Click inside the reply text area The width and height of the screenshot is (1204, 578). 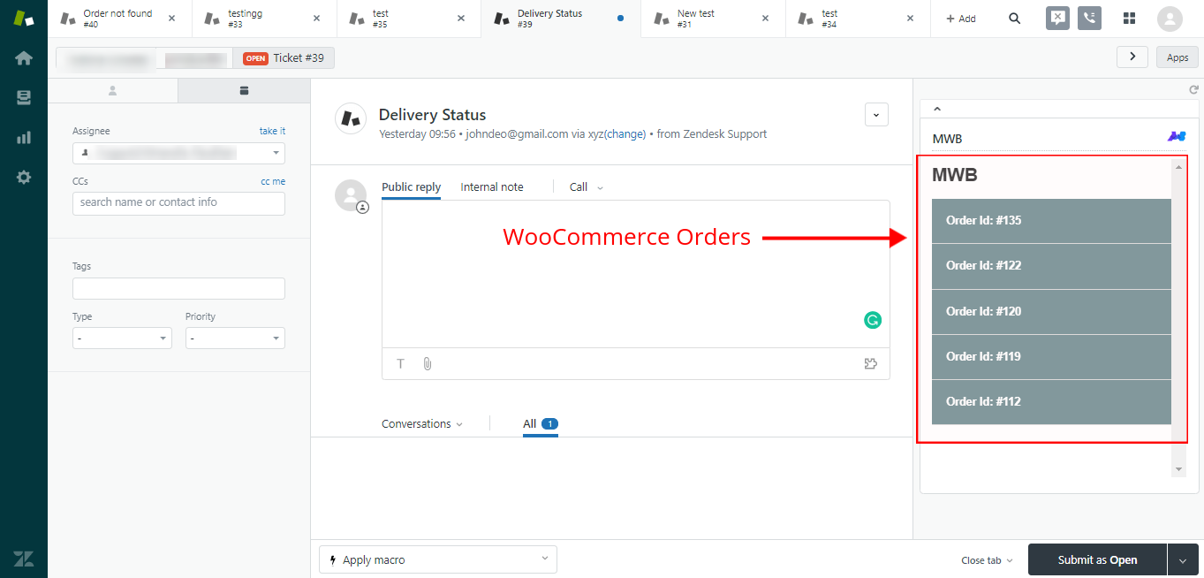(635, 274)
